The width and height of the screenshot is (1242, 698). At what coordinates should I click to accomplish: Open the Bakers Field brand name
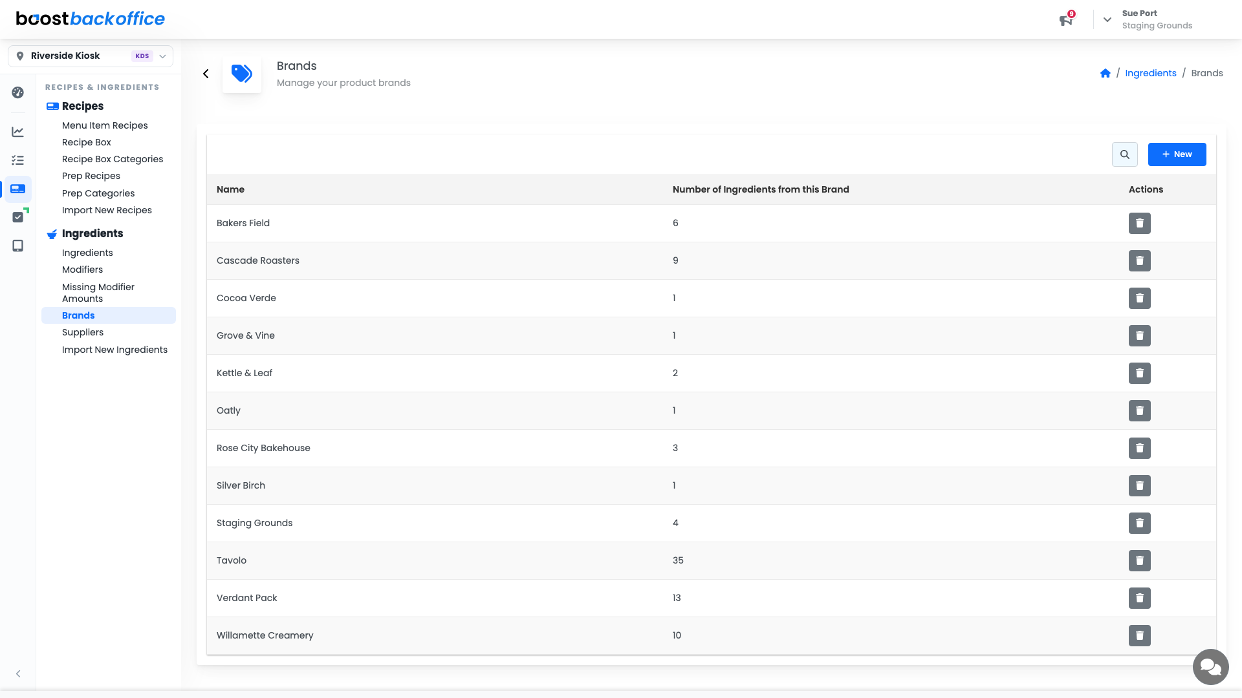pyautogui.click(x=243, y=223)
